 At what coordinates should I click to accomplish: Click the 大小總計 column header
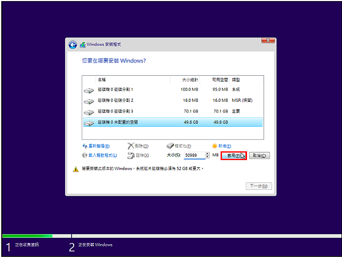point(185,80)
